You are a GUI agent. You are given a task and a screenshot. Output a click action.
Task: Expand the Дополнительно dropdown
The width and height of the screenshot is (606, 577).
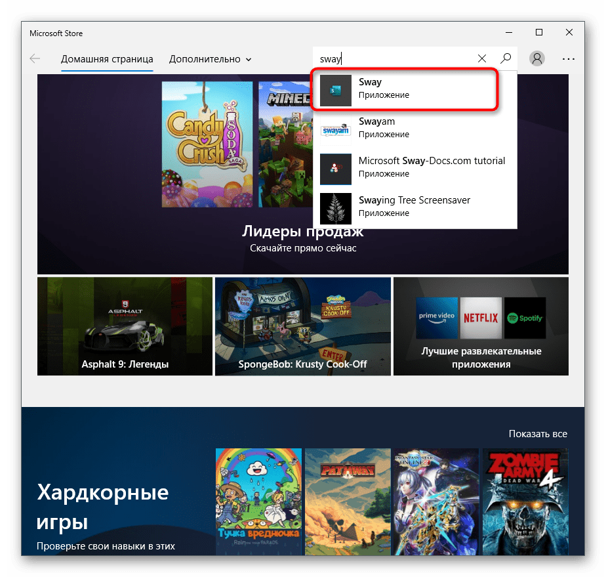pyautogui.click(x=211, y=59)
